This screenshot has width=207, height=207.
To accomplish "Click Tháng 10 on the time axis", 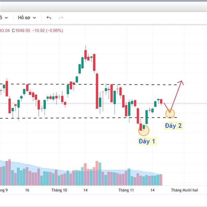I will point(59,190).
